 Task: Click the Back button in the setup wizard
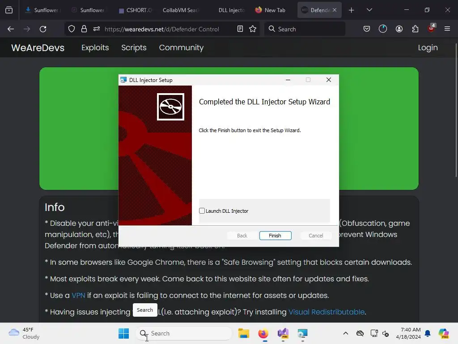point(242,236)
